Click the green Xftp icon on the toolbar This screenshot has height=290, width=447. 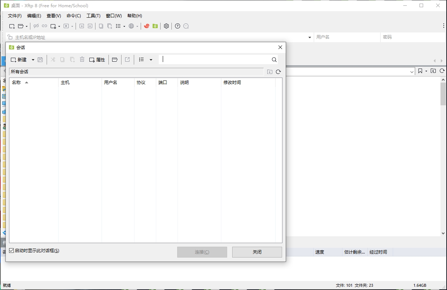pos(155,26)
